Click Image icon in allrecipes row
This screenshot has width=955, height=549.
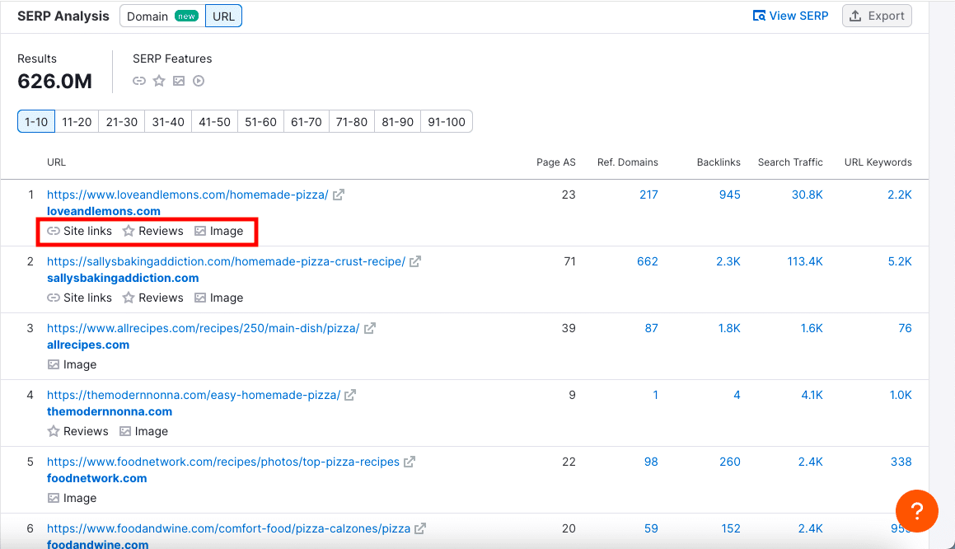coord(54,364)
